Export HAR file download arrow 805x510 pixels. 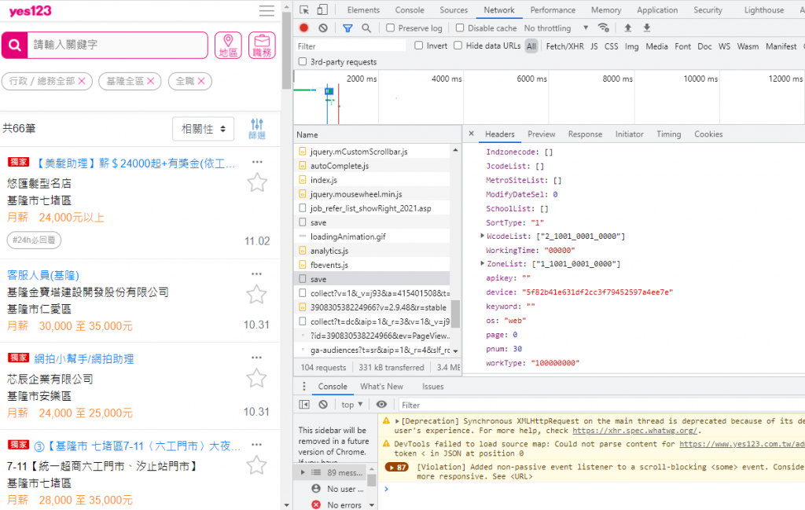click(x=647, y=28)
